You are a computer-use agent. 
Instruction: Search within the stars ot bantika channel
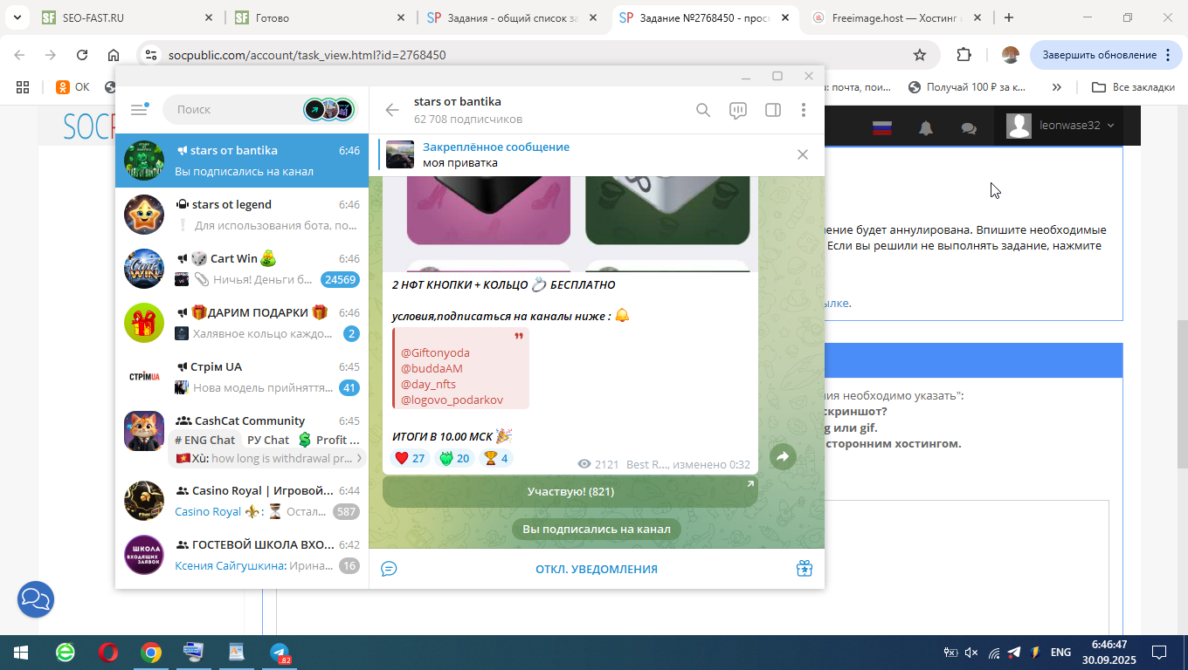(x=703, y=110)
